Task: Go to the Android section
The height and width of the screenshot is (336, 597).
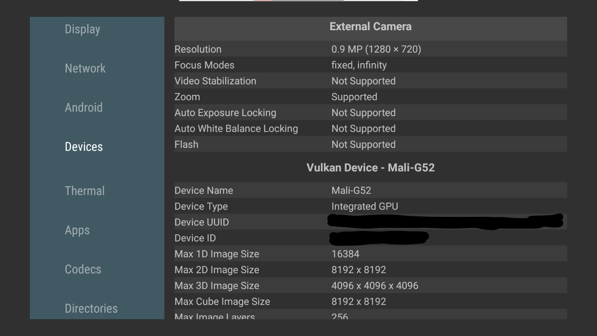Action: point(84,108)
